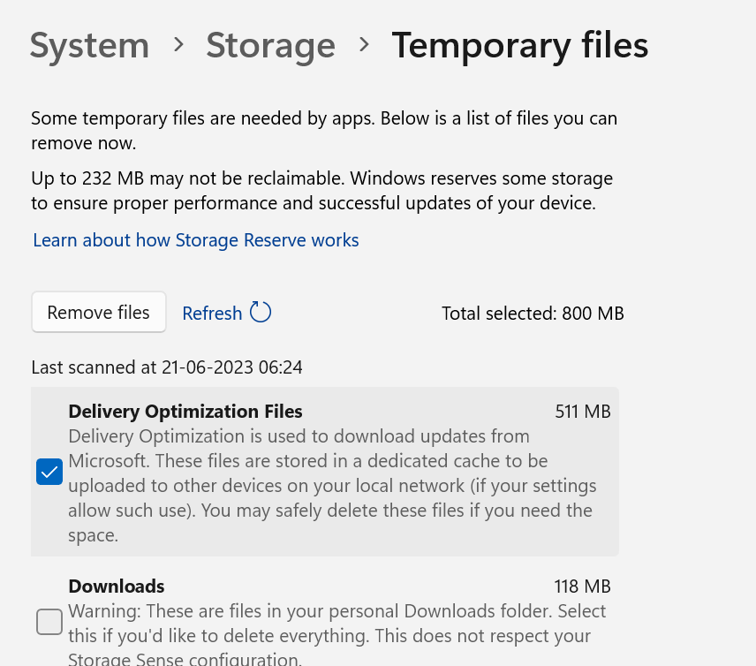756x666 pixels.
Task: Click the Total selected: 800 MB text
Action: click(x=533, y=314)
